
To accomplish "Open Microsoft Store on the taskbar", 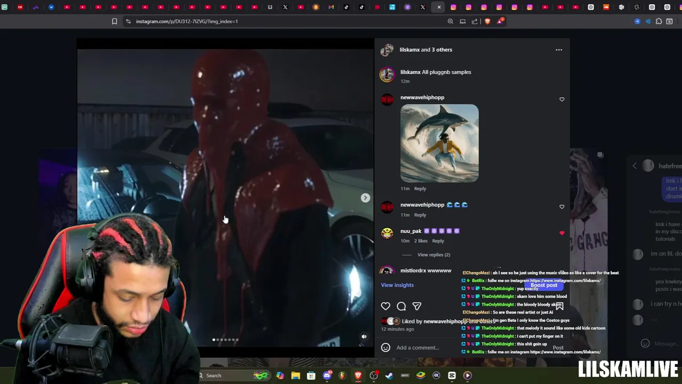I will coord(311,375).
